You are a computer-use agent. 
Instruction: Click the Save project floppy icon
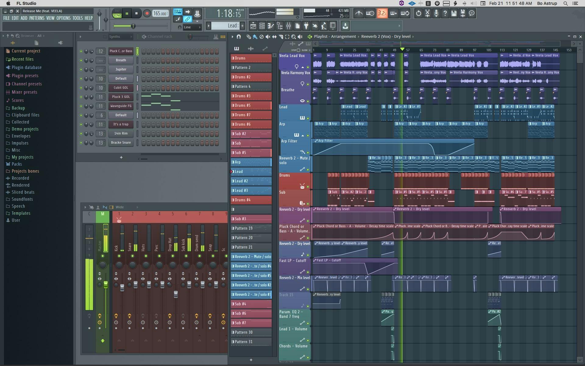point(454,13)
